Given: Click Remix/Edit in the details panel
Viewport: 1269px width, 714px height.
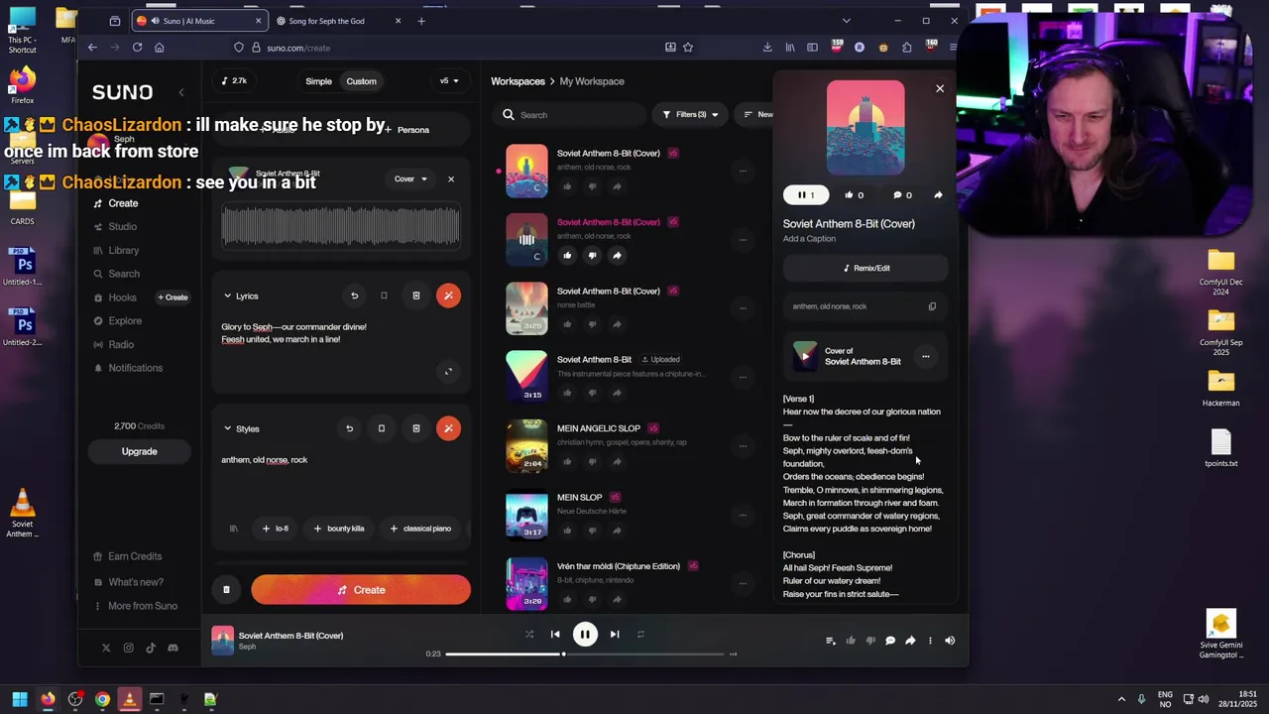Looking at the screenshot, I should (865, 268).
